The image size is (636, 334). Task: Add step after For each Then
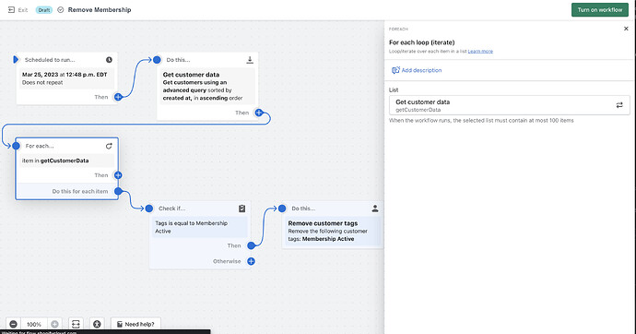tap(118, 175)
